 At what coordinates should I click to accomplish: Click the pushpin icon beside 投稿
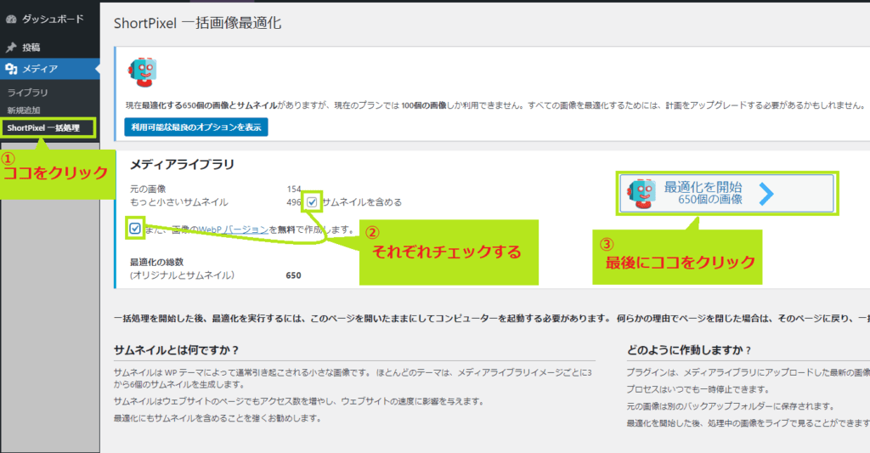(x=11, y=48)
